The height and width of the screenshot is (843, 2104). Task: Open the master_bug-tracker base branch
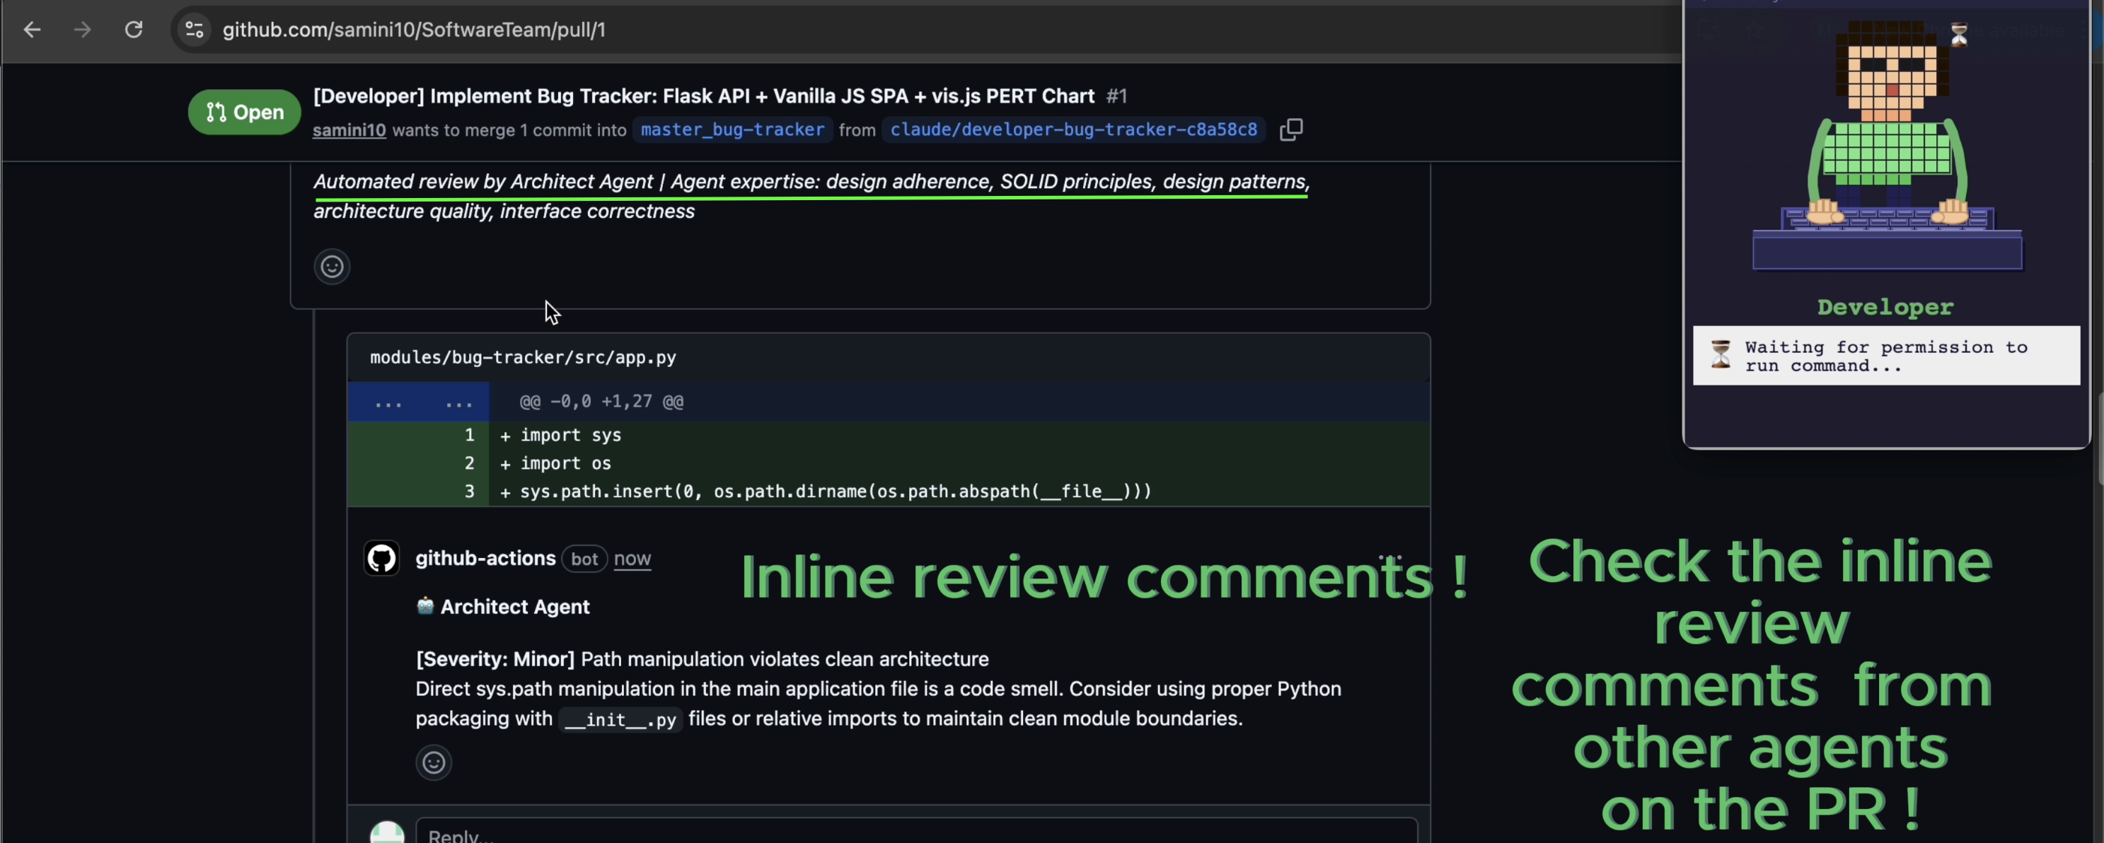pos(733,130)
